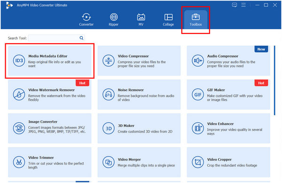Open the feedback chat icon

click(x=235, y=5)
